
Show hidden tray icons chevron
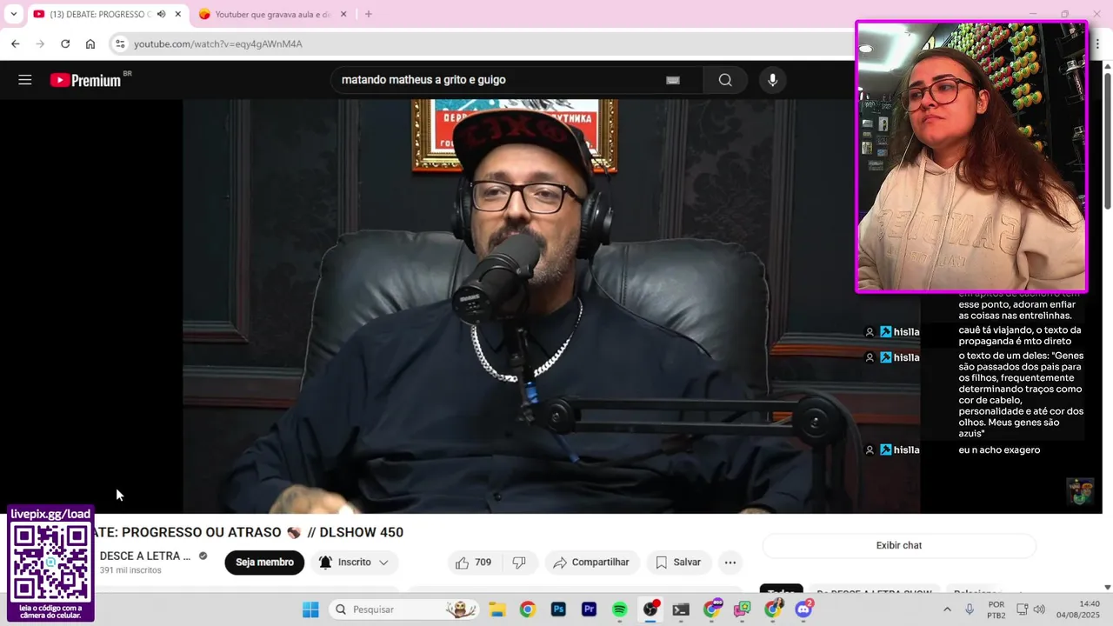coord(947,609)
